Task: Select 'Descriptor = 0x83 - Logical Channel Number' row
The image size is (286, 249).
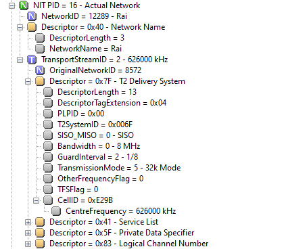Action: [129, 244]
